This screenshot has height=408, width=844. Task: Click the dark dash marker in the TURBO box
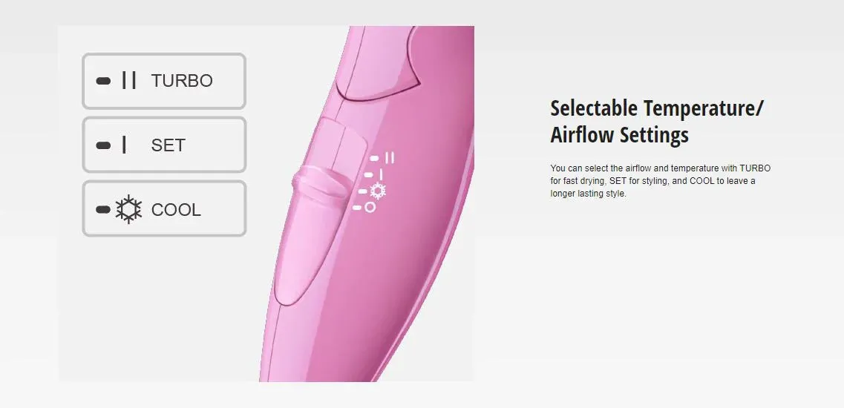coord(102,81)
